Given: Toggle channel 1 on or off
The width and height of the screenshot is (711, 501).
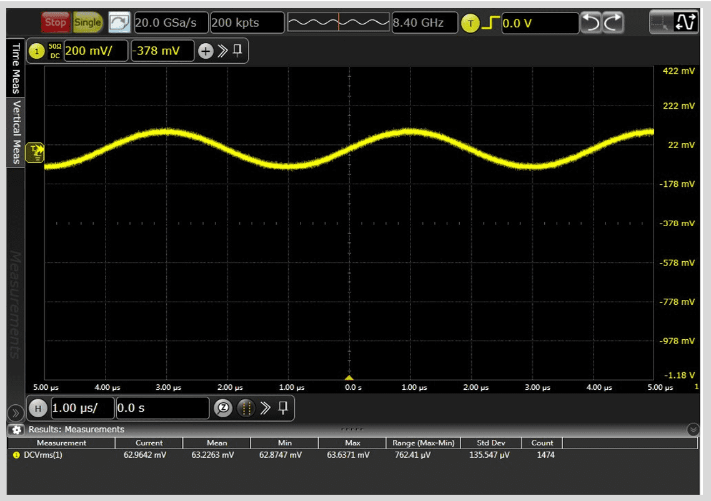Looking at the screenshot, I should click(37, 51).
